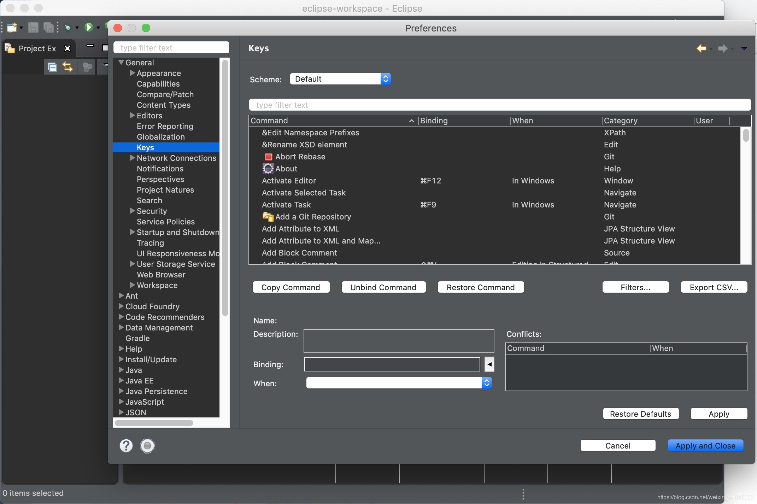Click the Restore Command button
The image size is (757, 504).
coord(481,287)
